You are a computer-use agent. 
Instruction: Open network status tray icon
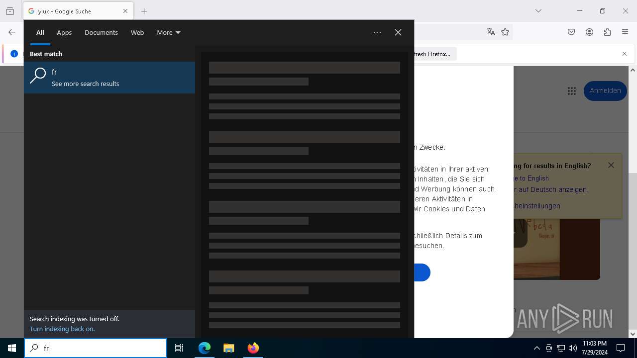561,348
